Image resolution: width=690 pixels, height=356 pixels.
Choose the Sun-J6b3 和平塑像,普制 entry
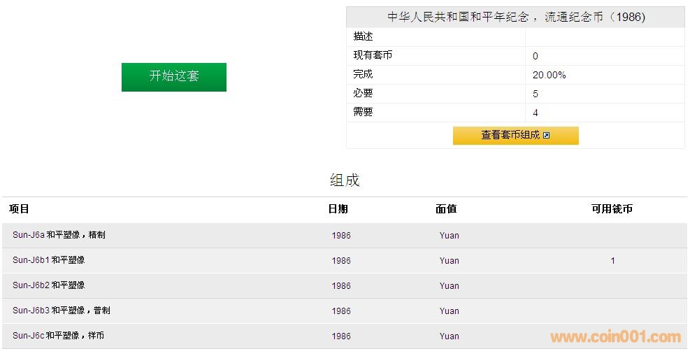(x=61, y=311)
